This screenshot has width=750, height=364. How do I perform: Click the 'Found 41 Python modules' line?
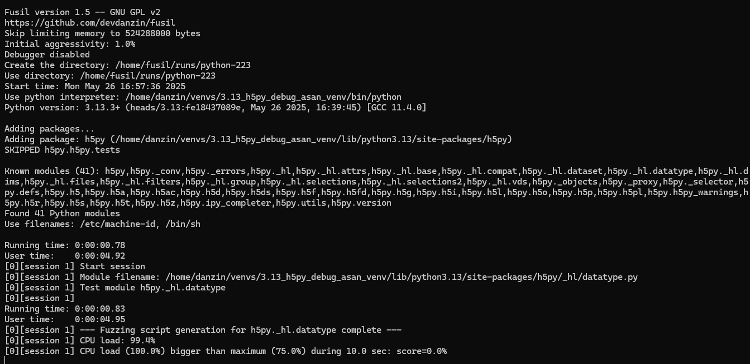[x=62, y=213]
